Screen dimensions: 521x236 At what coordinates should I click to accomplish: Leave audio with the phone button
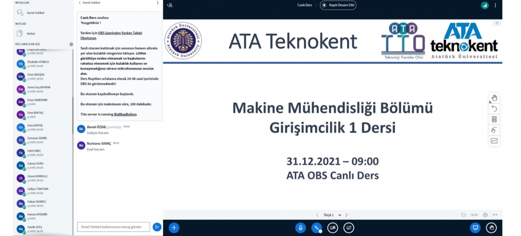pyautogui.click(x=316, y=228)
